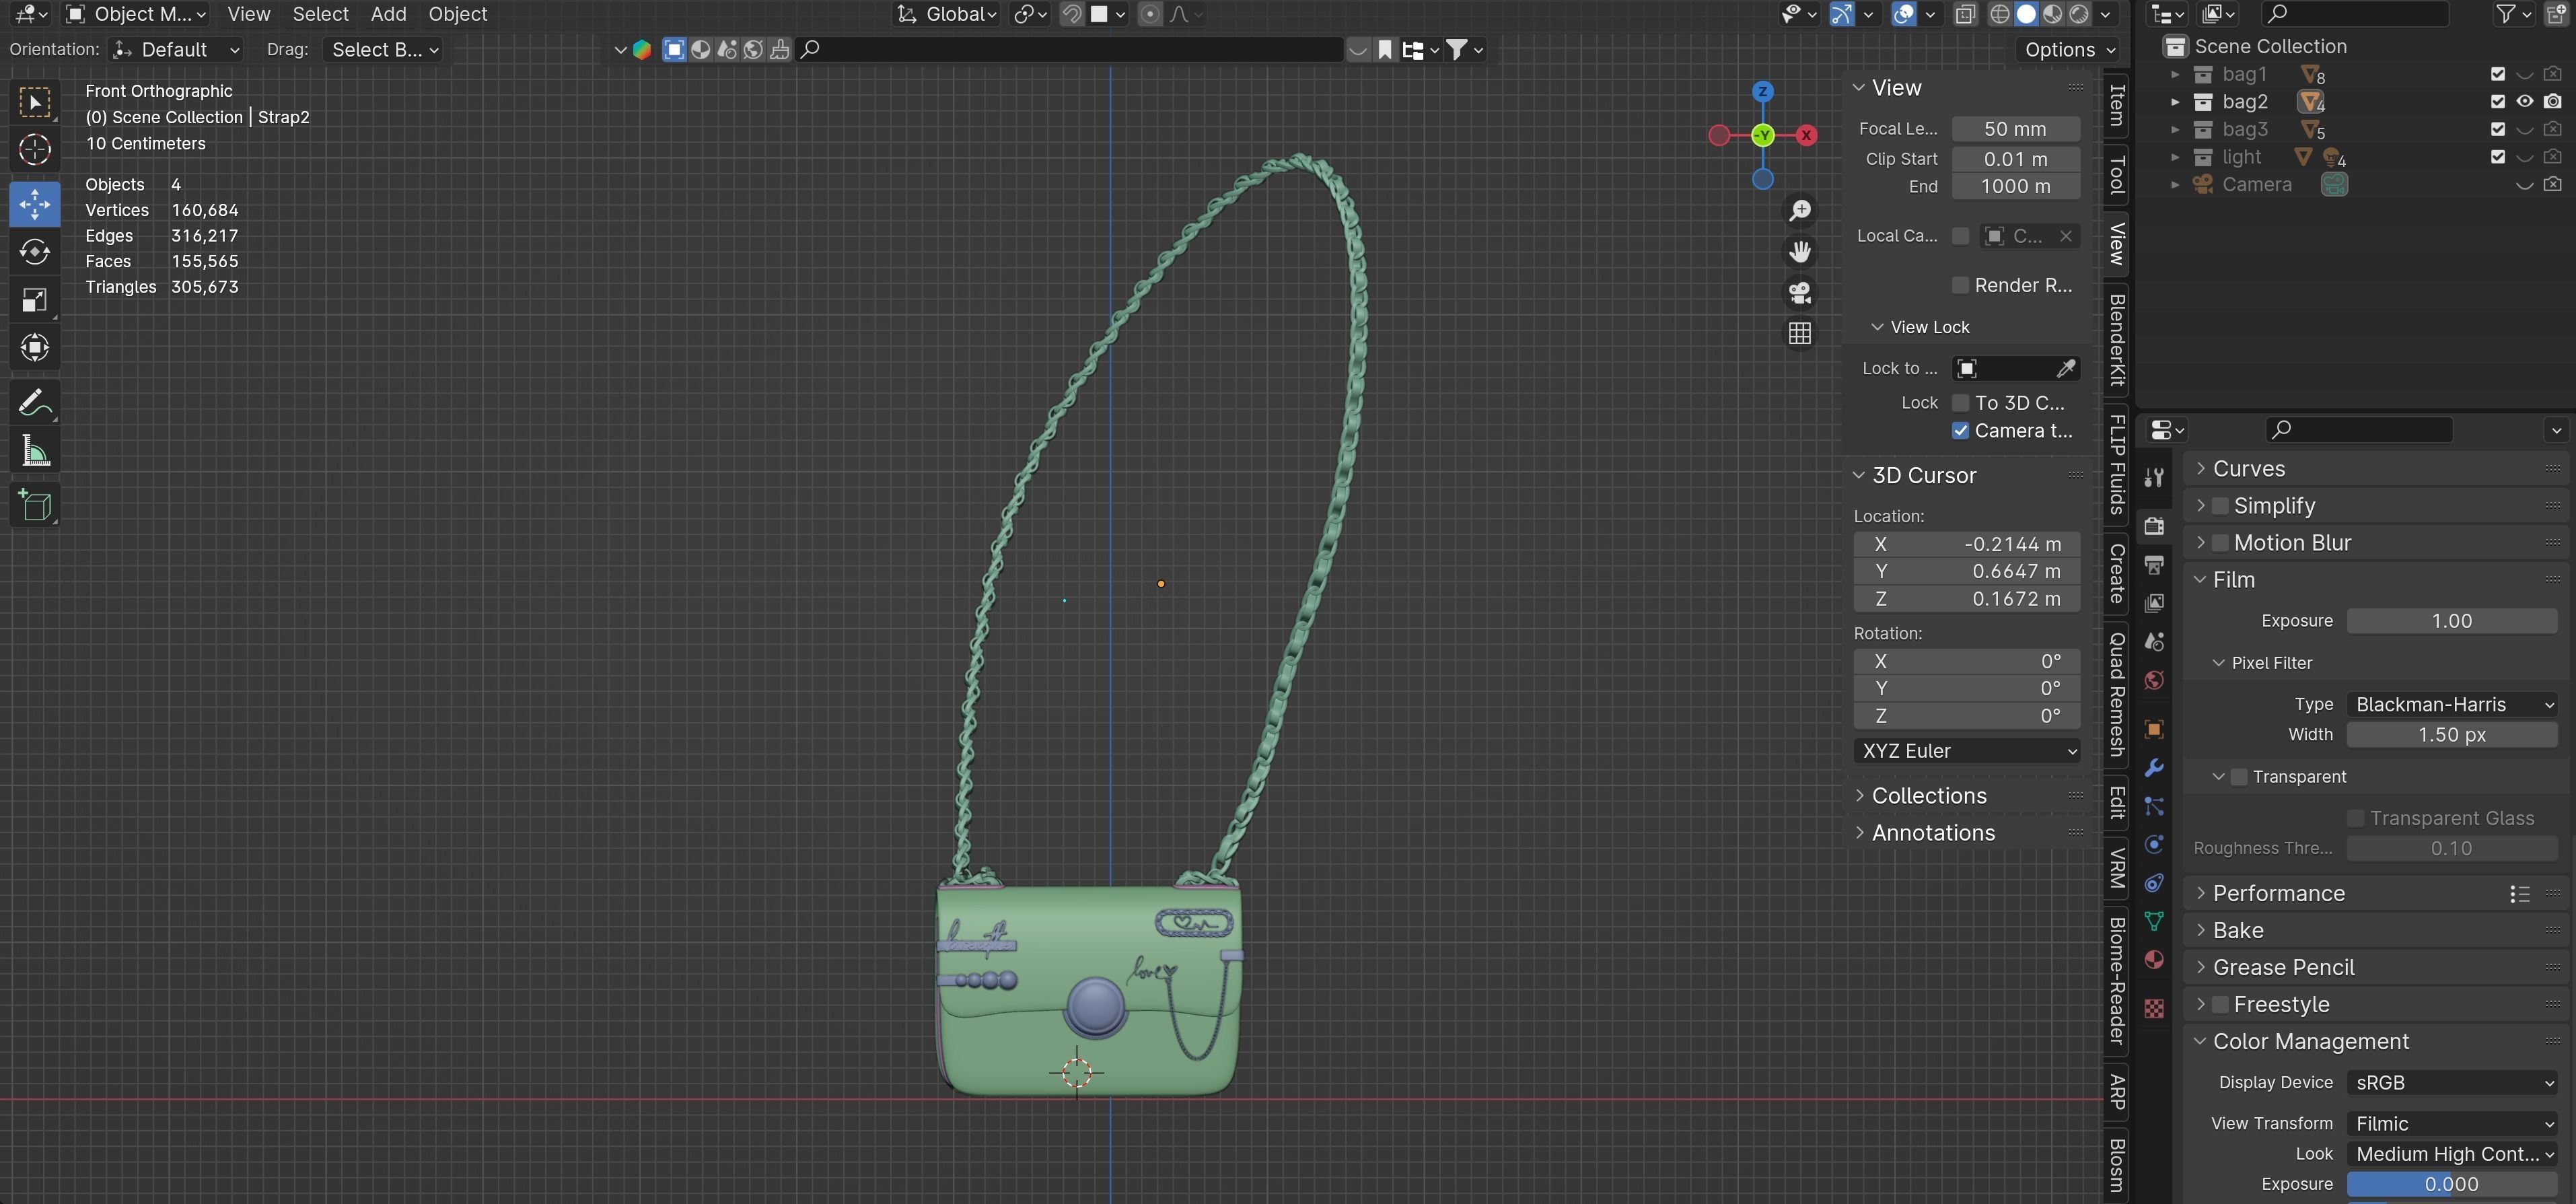Toggle the orthographic grid view icon
The width and height of the screenshot is (2576, 1204).
click(x=1800, y=334)
